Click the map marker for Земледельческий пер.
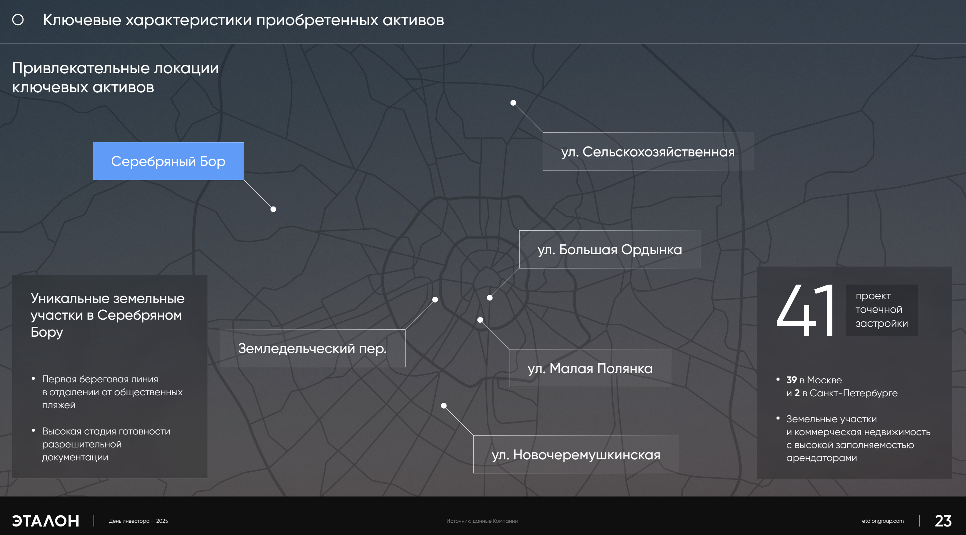The height and width of the screenshot is (535, 966). [435, 300]
